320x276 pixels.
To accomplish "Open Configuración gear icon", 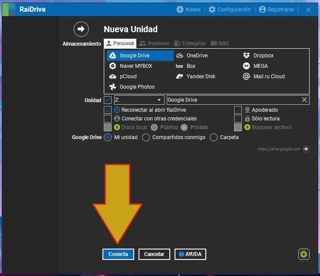I will coord(212,10).
